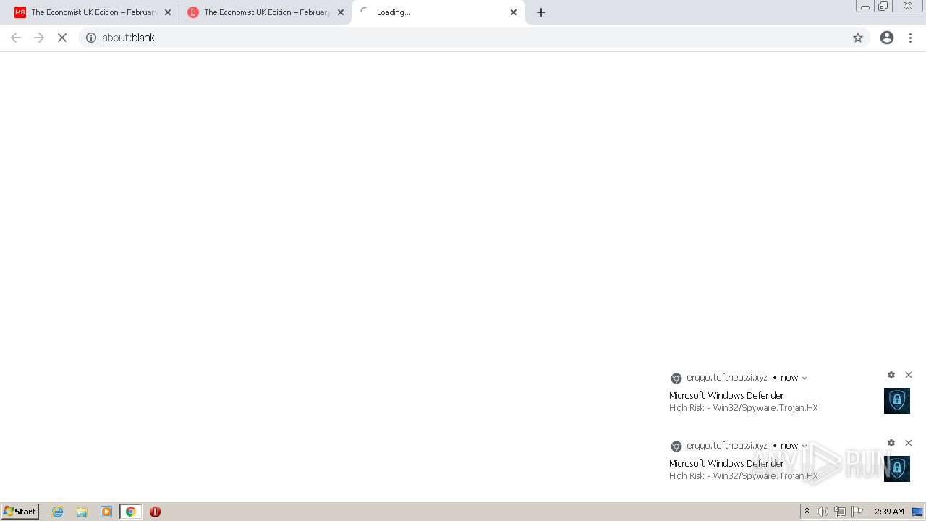Screen dimensions: 926x521
Task: Open Chrome three-dot menu
Action: coord(911,38)
